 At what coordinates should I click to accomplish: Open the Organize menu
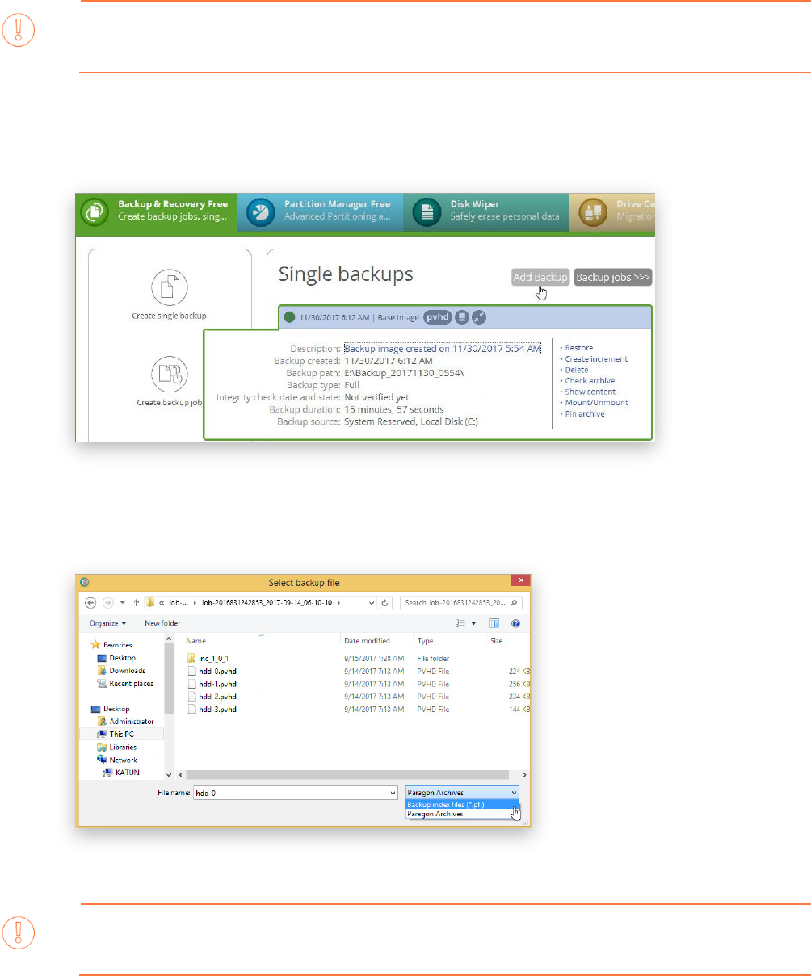pos(107,623)
